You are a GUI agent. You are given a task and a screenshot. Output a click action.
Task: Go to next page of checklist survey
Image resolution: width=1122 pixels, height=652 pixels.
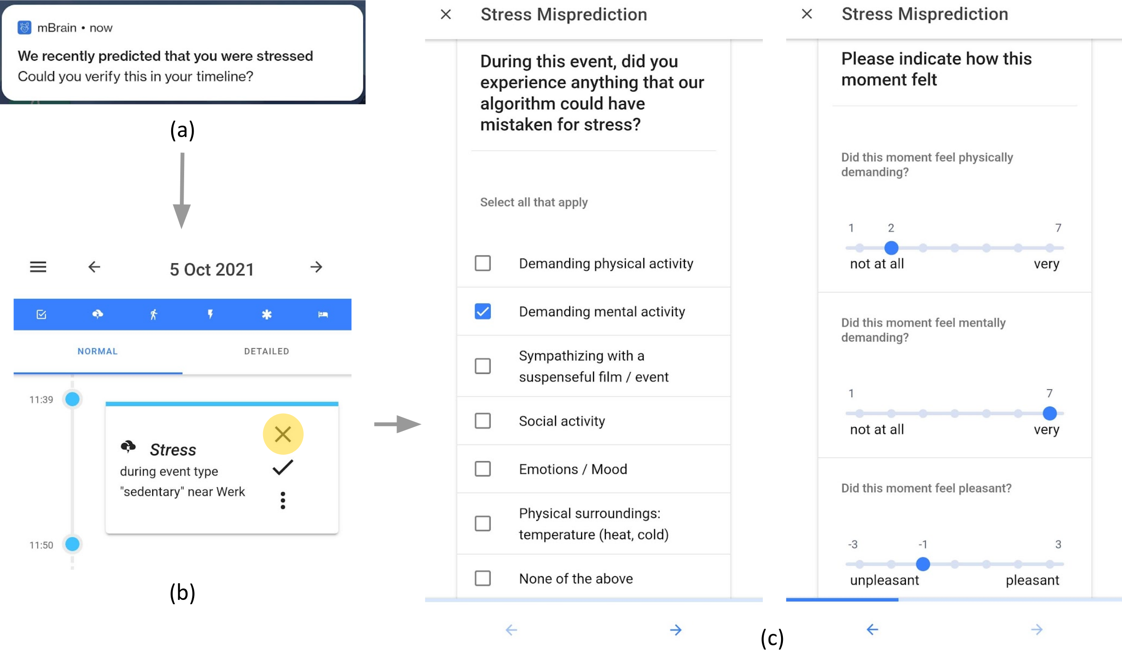675,630
